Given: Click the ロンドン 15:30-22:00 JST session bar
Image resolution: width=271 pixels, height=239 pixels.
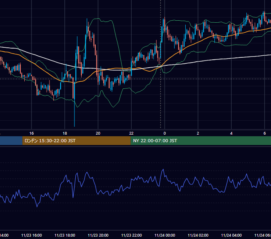Looking at the screenshot, I should [77, 141].
